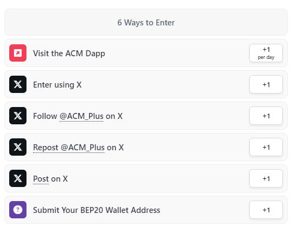Click the X logo beside Follow @ACM_Plus

pyautogui.click(x=18, y=116)
